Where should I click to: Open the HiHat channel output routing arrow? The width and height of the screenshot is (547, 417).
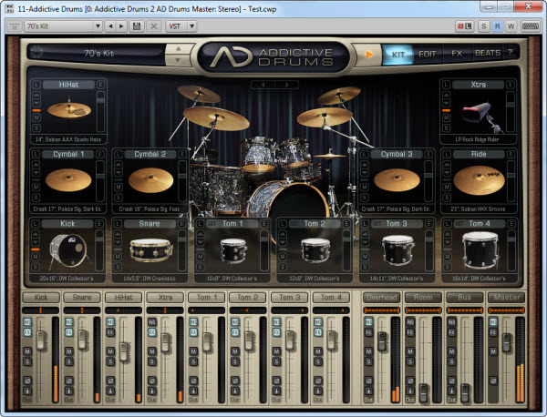[x=110, y=391]
